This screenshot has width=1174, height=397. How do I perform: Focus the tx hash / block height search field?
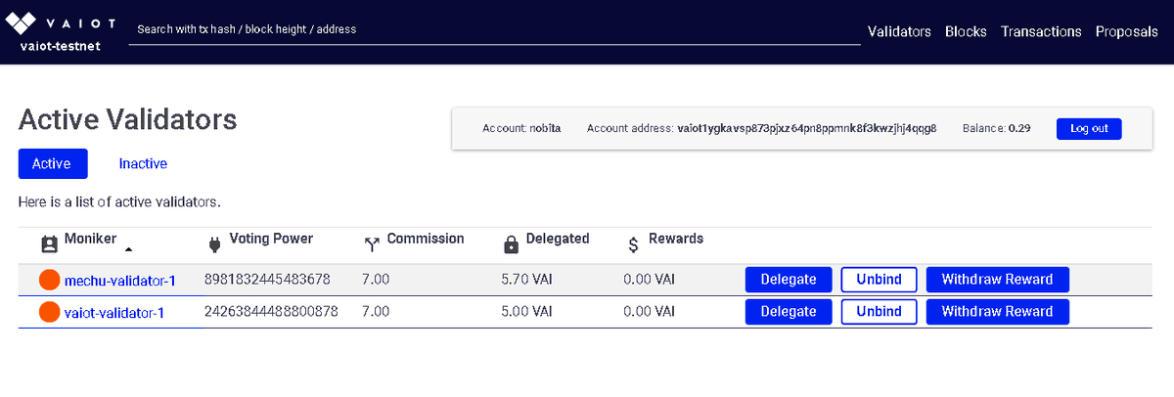494,29
